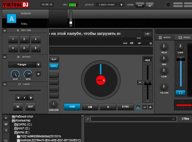Click the TAP tempo button

(x=147, y=34)
